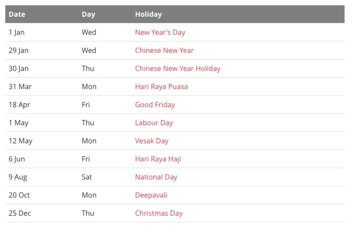This screenshot has width=360, height=225.
Task: Follow the Hari Raya Haji link
Action: (x=158, y=159)
